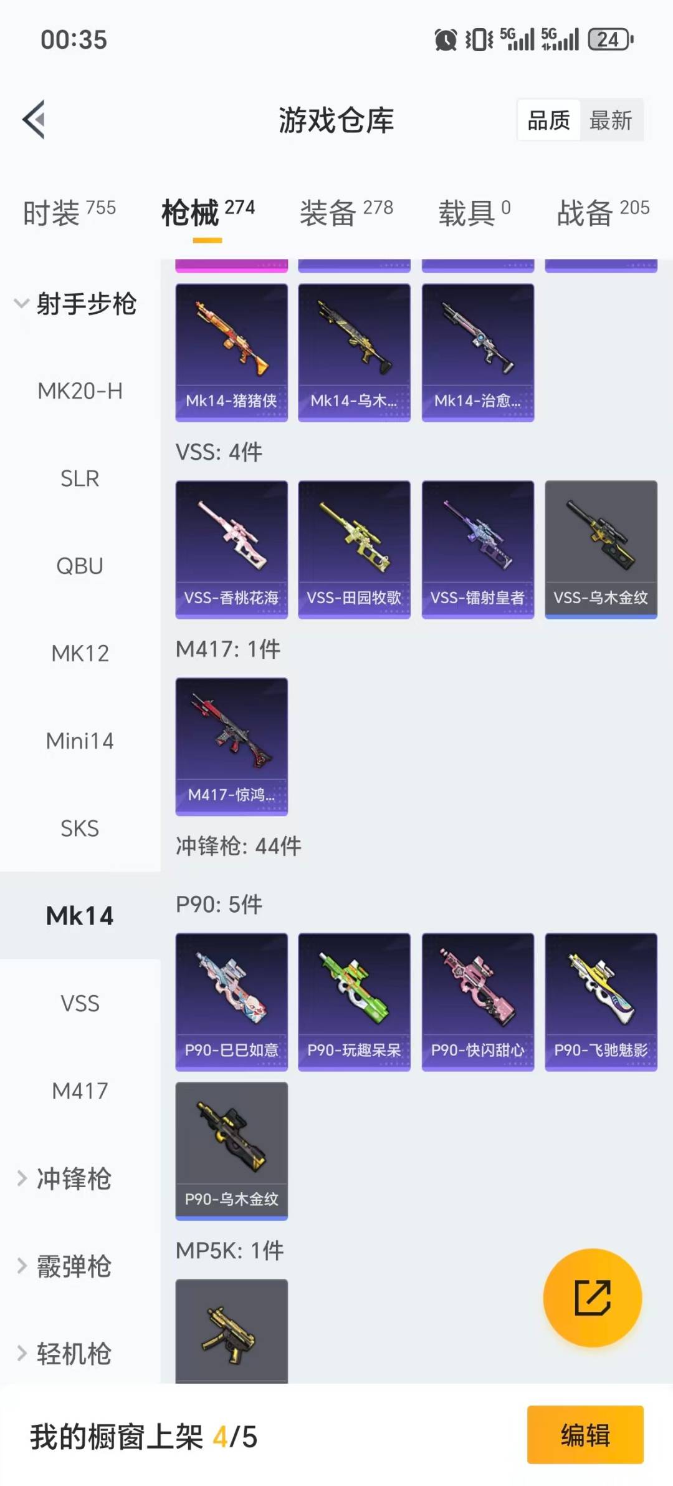
Task: Open the P90-快闪甜心 pink skin
Action: tap(478, 1002)
